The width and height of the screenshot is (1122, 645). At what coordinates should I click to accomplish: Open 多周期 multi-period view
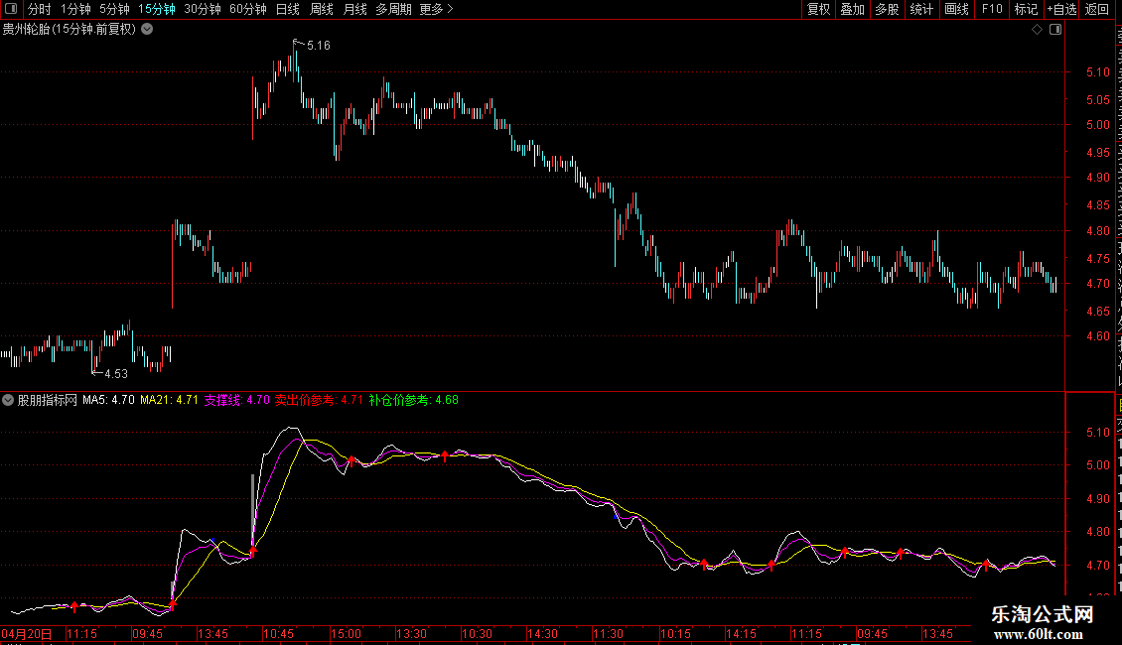(393, 9)
